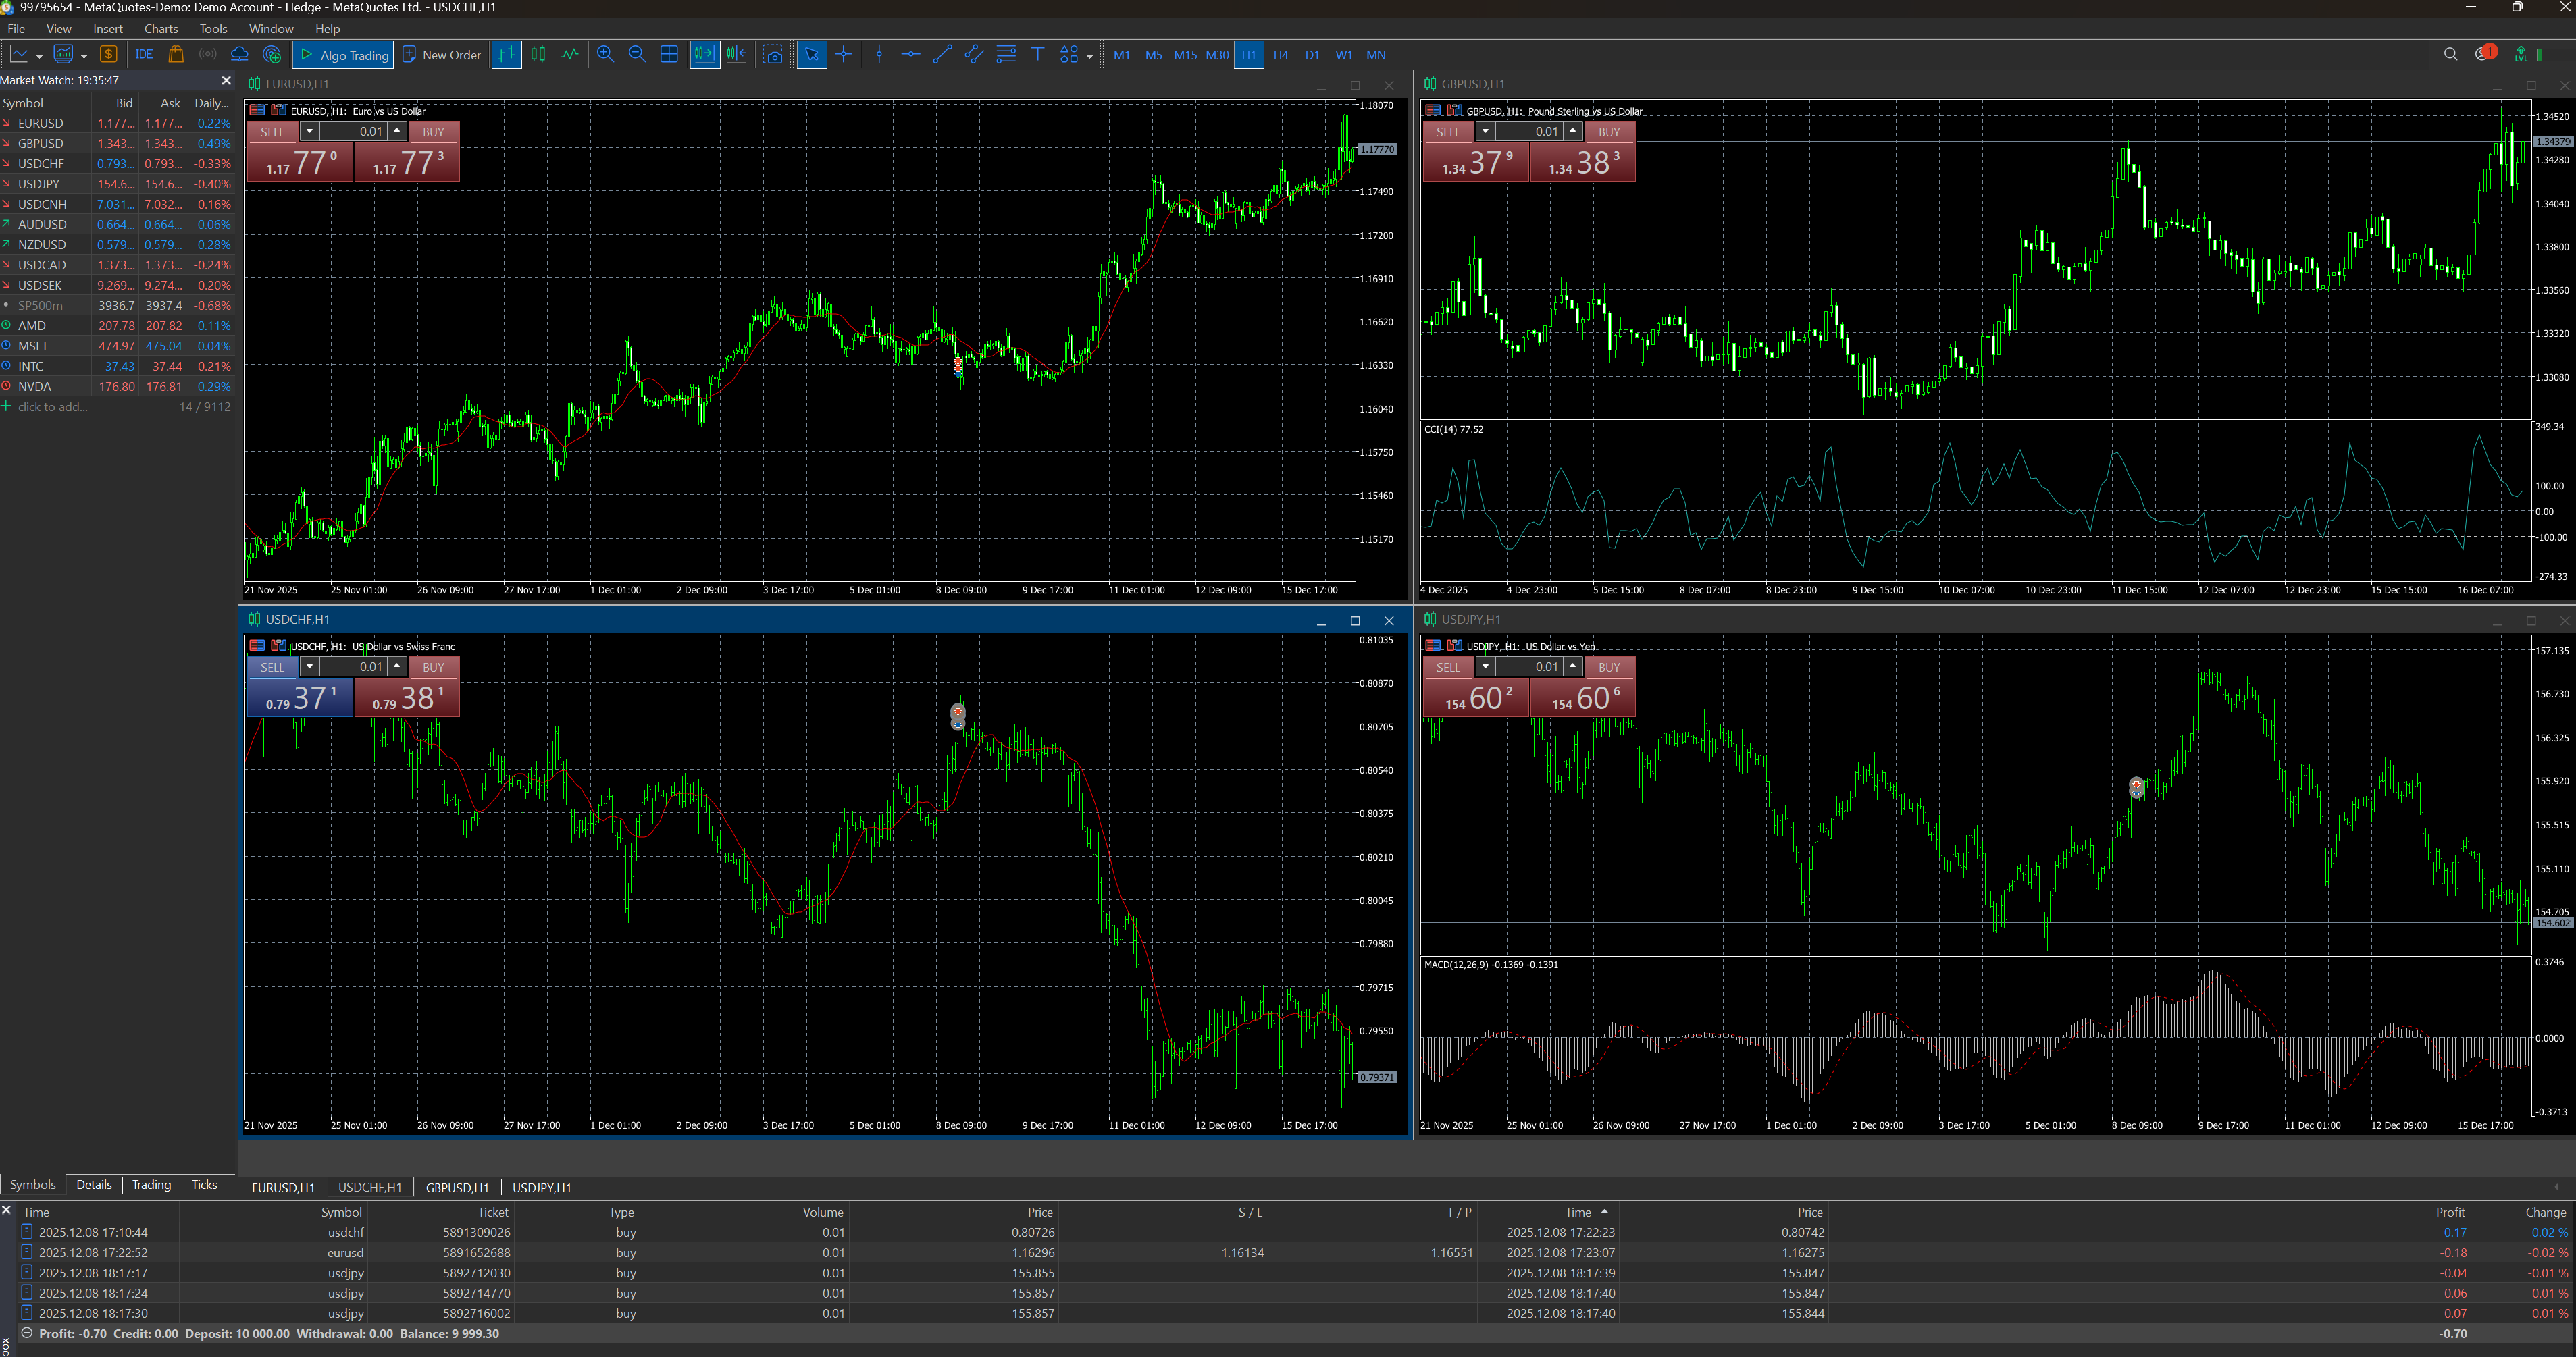Open the Charts menu
This screenshot has height=1357, width=2576.
tap(160, 29)
